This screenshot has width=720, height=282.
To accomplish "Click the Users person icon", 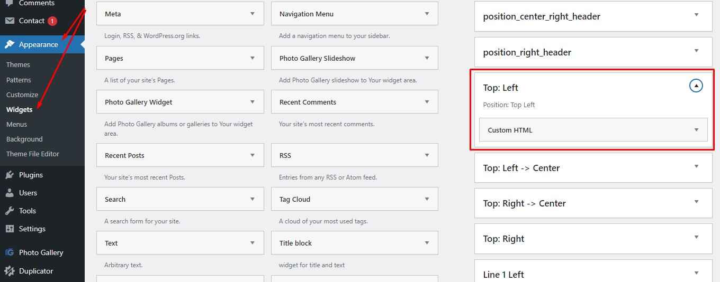I will (x=10, y=193).
